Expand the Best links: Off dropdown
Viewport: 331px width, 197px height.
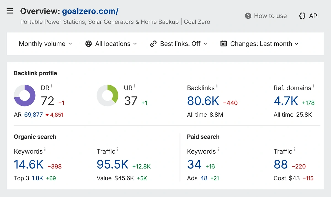point(178,44)
